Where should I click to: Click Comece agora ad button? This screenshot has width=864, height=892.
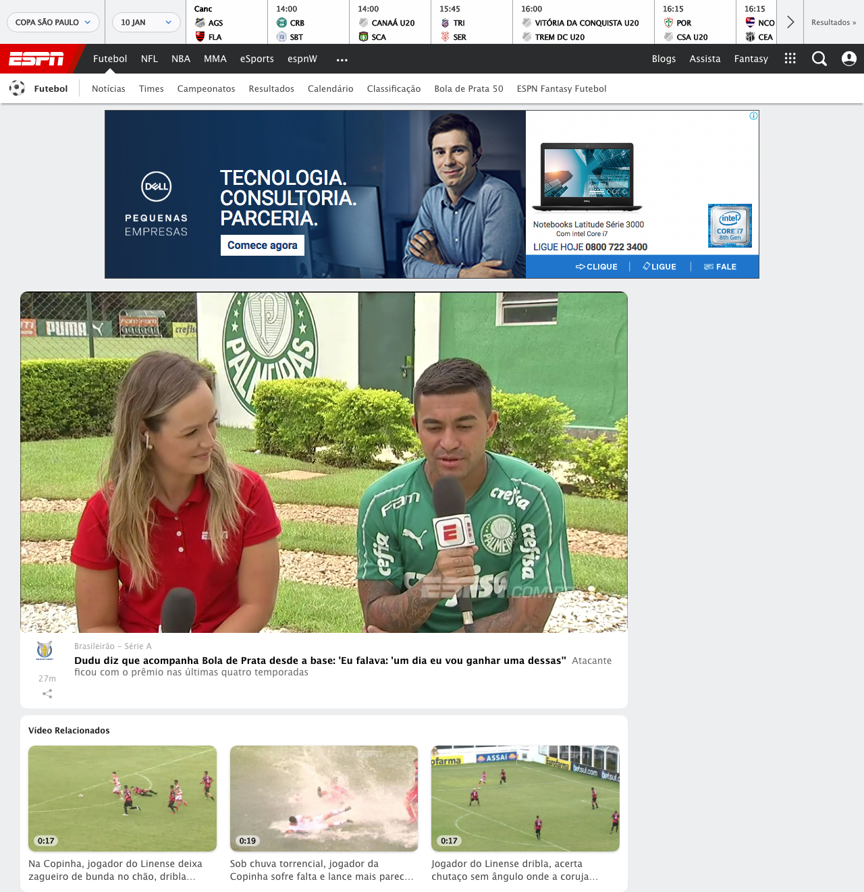point(263,245)
